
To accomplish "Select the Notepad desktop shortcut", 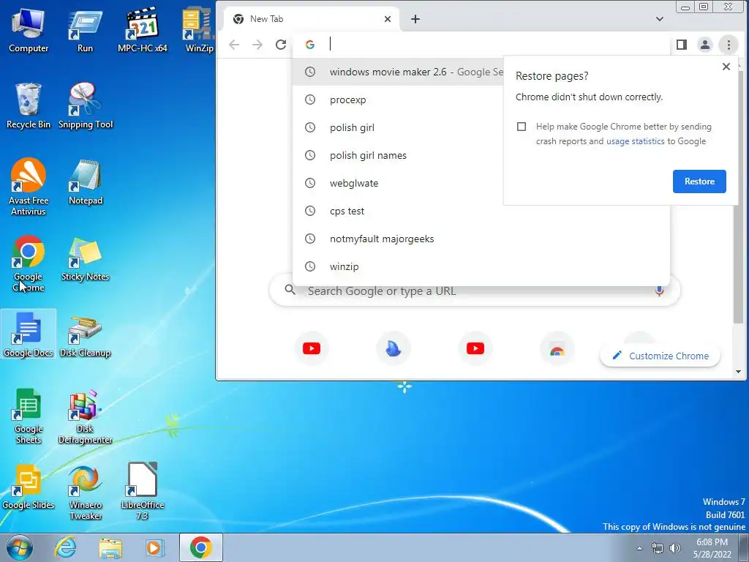I will 86,182.
